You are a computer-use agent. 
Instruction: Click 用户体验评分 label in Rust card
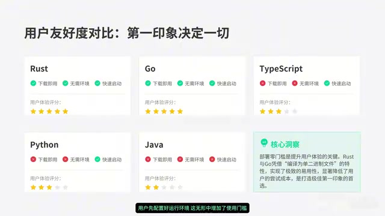pos(46,103)
